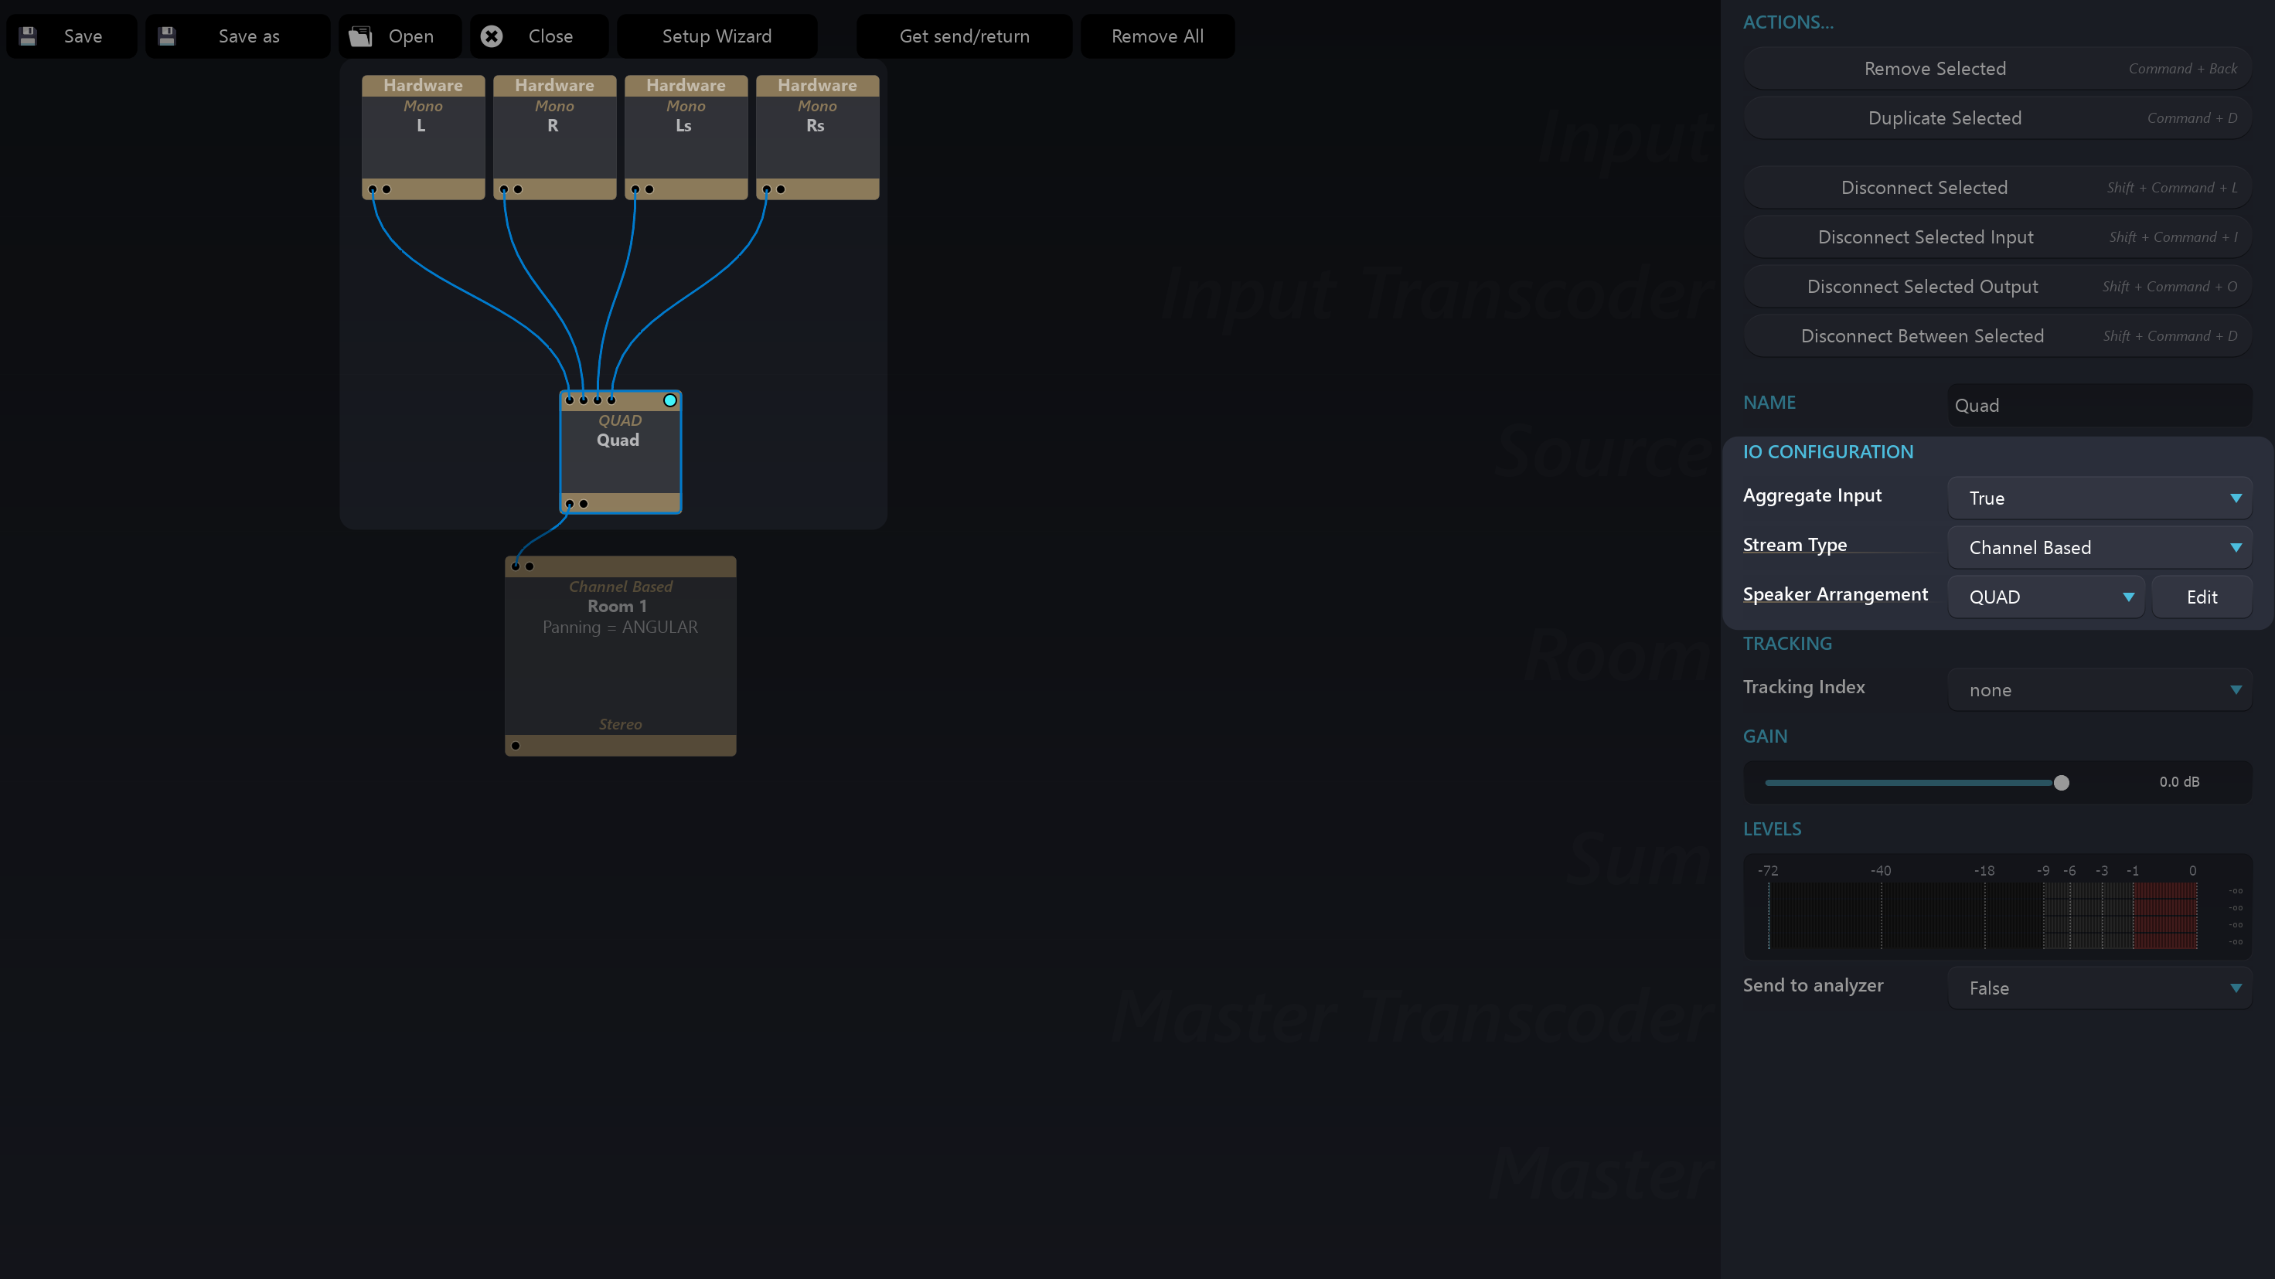Image resolution: width=2275 pixels, height=1279 pixels.
Task: Open the Aggregate Input True dropdown
Action: point(2100,498)
